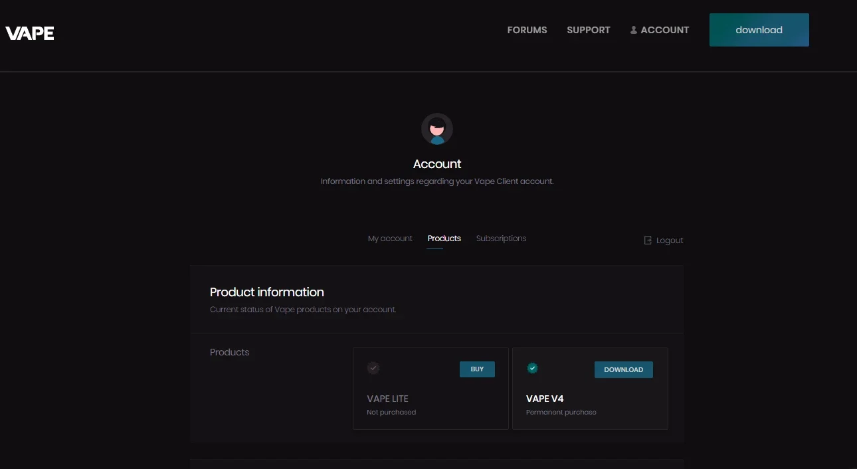Click DOWNLOAD on the VAPE V4 card
The width and height of the screenshot is (857, 469).
(624, 369)
